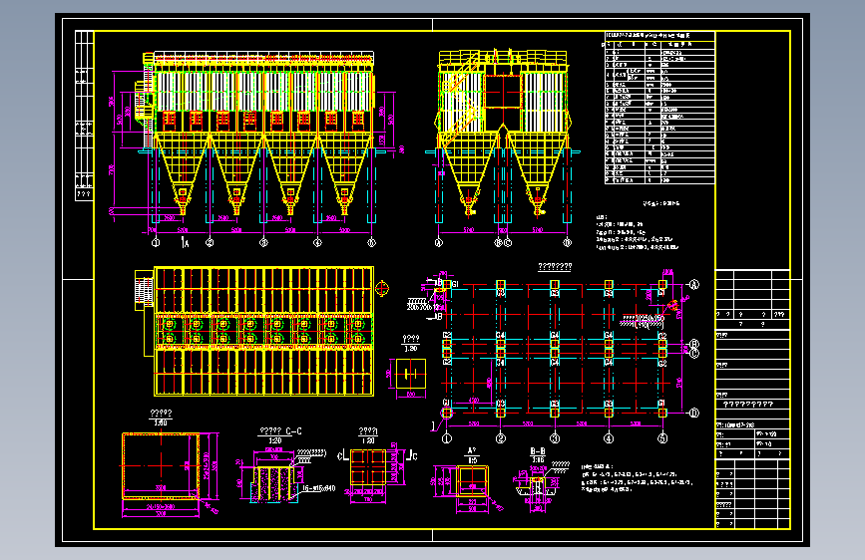Screen dimensions: 865x560
Task: Select axis bubble D beside the foundation plan
Action: 694,413
